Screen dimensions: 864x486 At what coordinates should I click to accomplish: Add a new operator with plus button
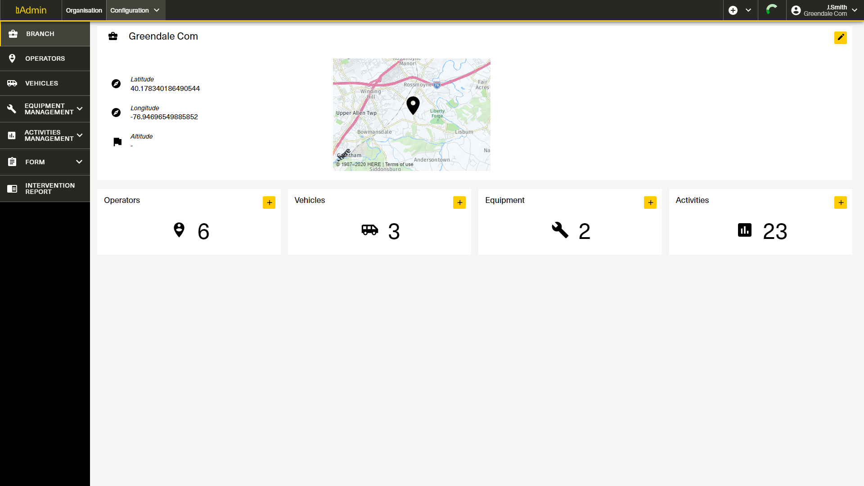(269, 202)
